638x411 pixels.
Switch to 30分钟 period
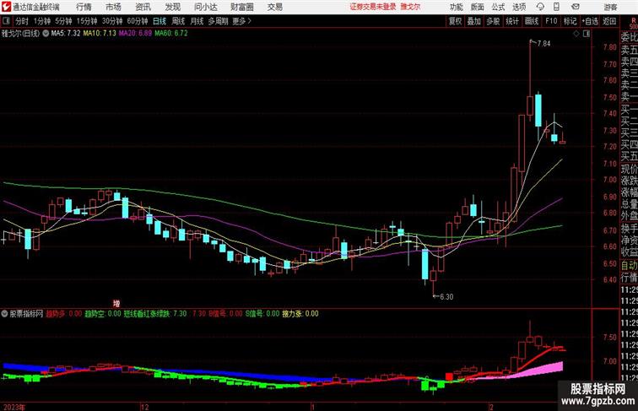point(112,21)
